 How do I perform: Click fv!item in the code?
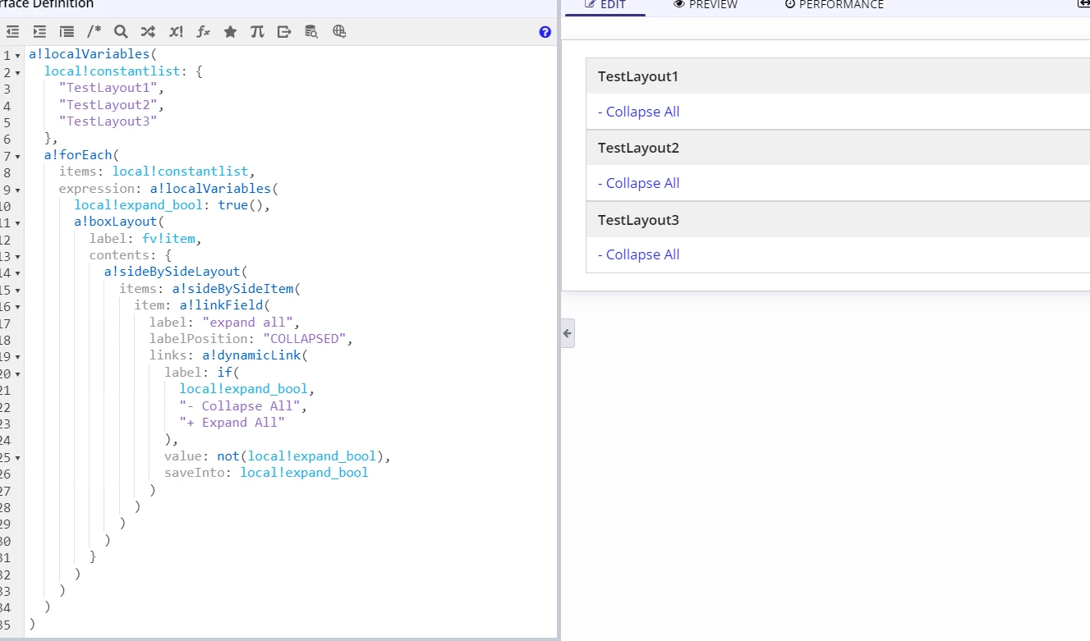pos(168,239)
